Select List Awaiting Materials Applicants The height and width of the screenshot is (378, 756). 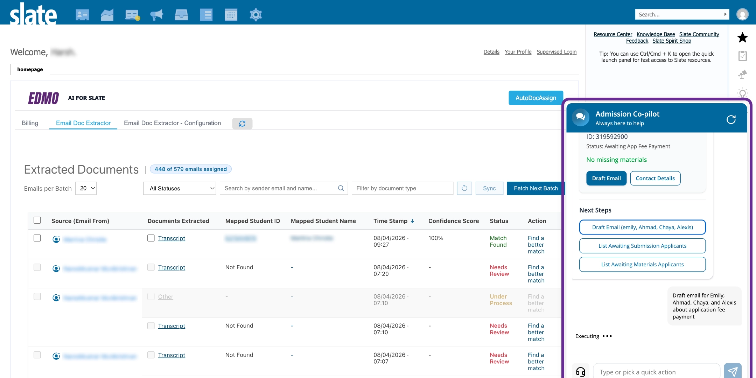642,264
